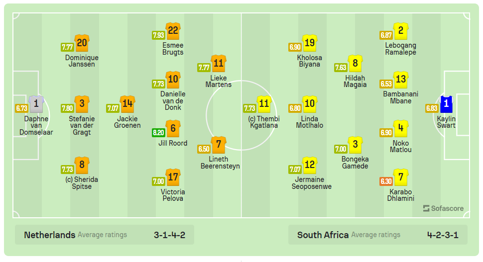This screenshot has width=483, height=262.
Task: Select Daphne van Domselaar's goalkeeper jersey
Action: 36,104
